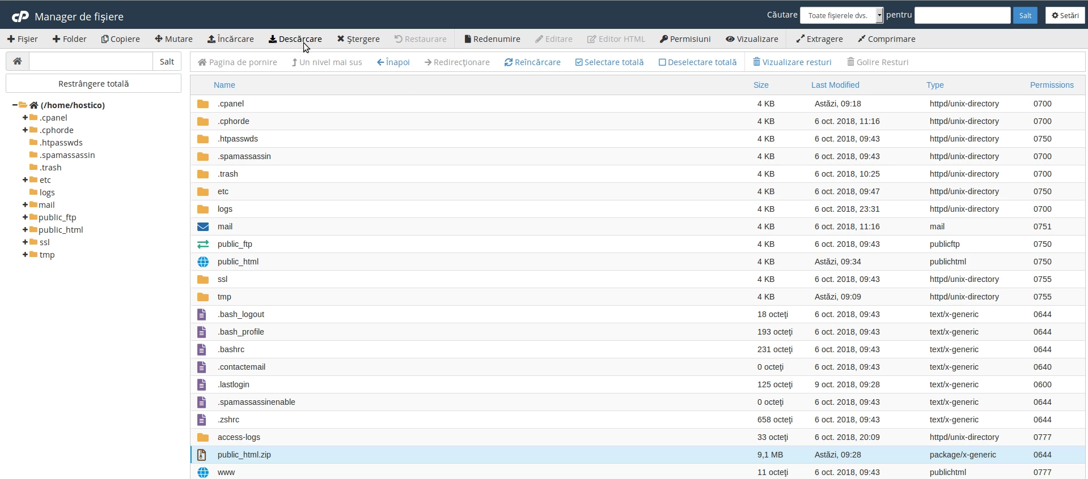The width and height of the screenshot is (1088, 479).
Task: Click Ștergere to delete the selected file
Action: (358, 39)
